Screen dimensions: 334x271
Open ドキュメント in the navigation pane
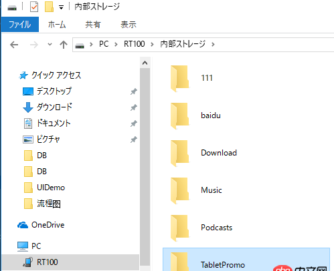[54, 123]
